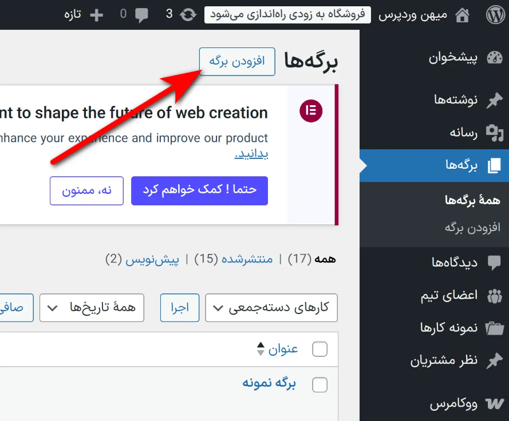Image resolution: width=509 pixels, height=421 pixels.
Task: Click the افزودن برگه button
Action: click(x=236, y=61)
